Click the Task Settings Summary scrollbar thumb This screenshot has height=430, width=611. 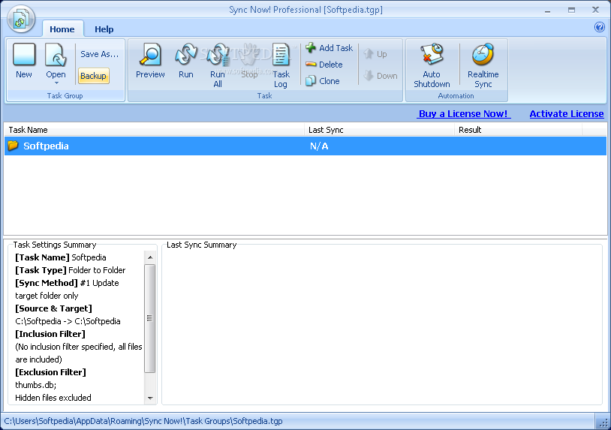(149, 318)
